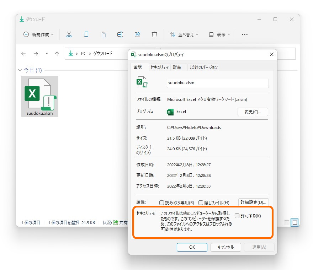Select details view icon in the status bar

pyautogui.click(x=286, y=222)
